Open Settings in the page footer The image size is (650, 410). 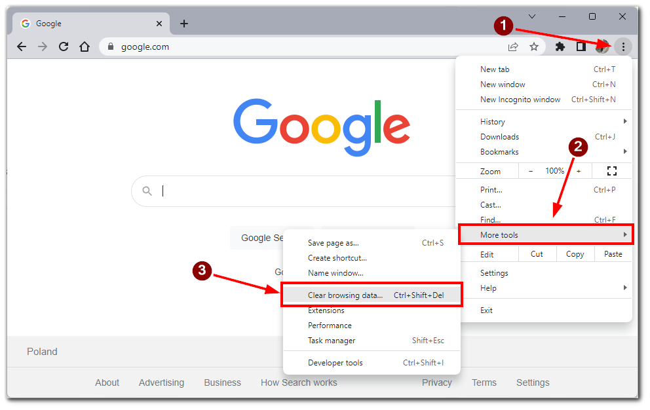[x=533, y=382]
